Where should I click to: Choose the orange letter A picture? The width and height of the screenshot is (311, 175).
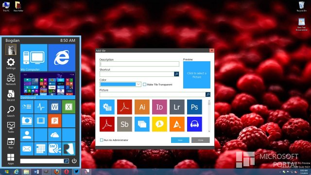pyautogui.click(x=177, y=124)
